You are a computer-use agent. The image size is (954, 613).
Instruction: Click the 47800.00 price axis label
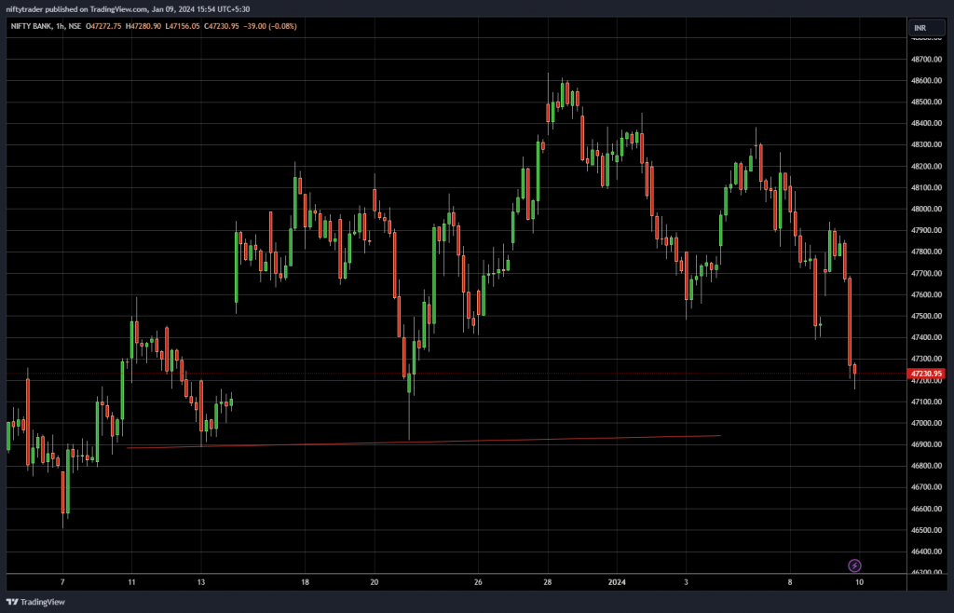[x=926, y=252]
